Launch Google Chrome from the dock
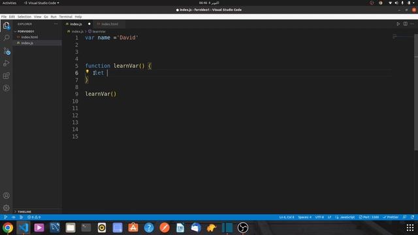Screen dimensions: 418x235 pyautogui.click(x=8, y=228)
